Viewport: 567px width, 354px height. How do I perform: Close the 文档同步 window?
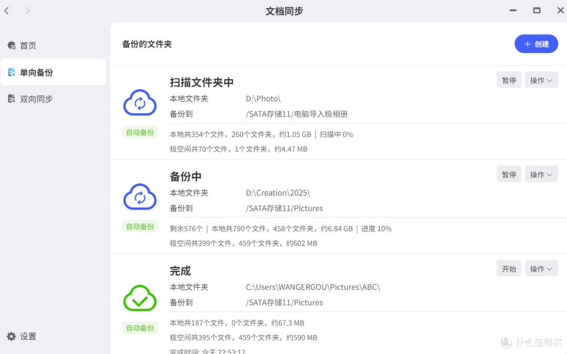[x=560, y=10]
